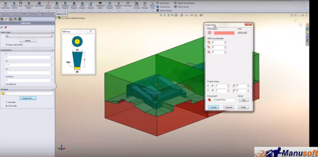Open the Component Gallery
The image size is (318, 157).
(100, 6)
